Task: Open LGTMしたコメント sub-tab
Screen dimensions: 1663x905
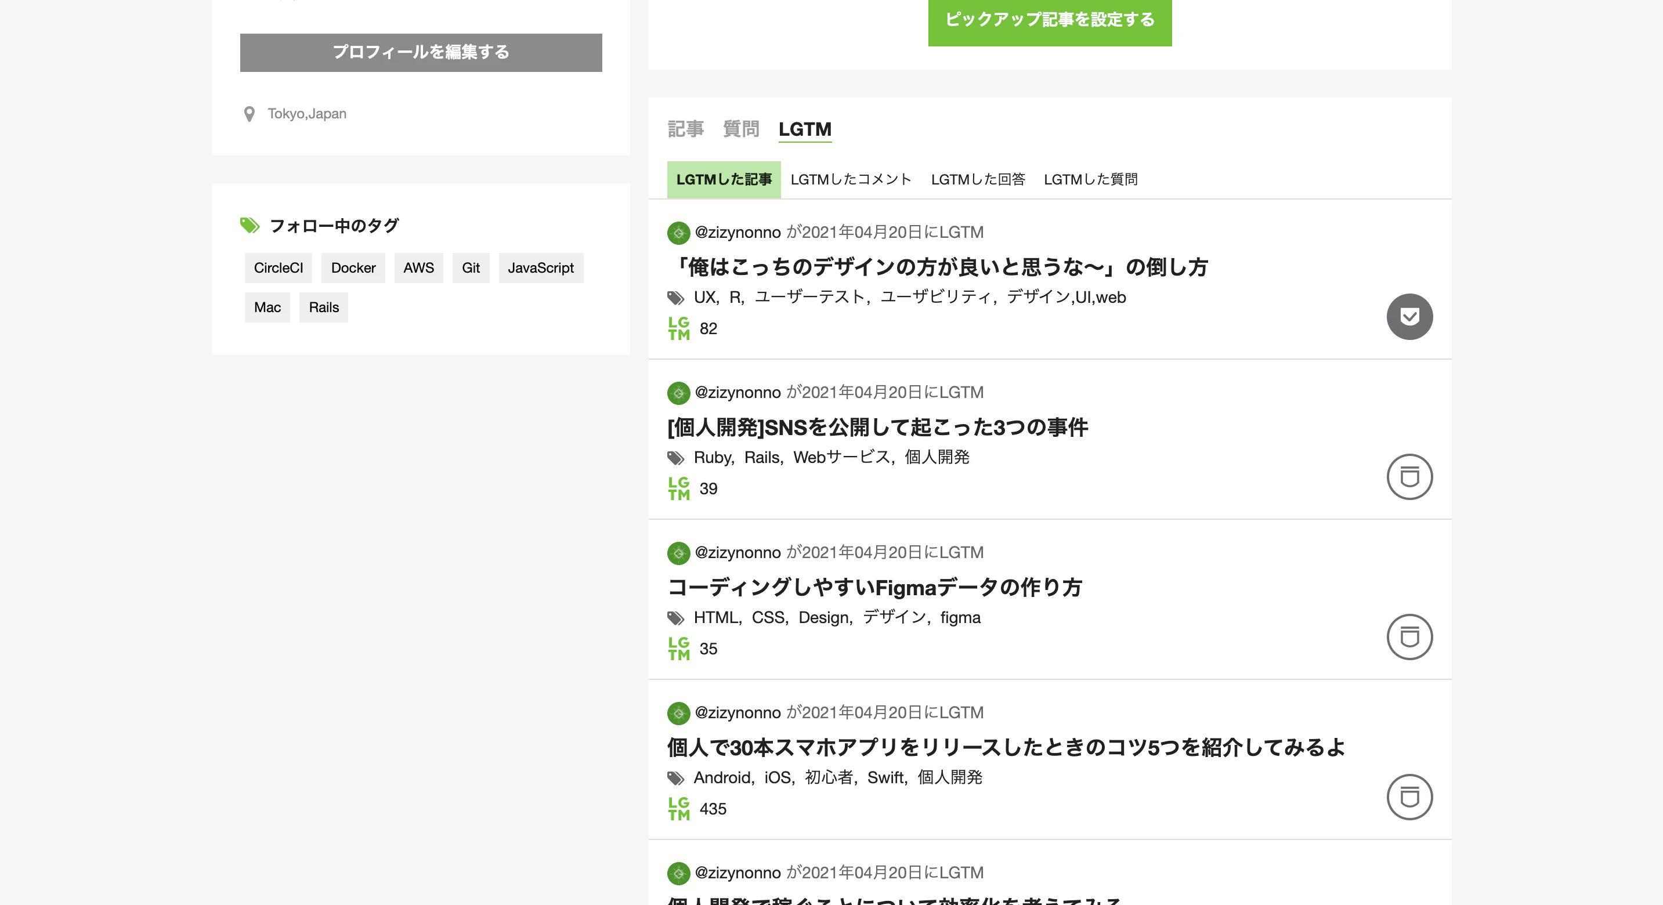Action: [851, 179]
